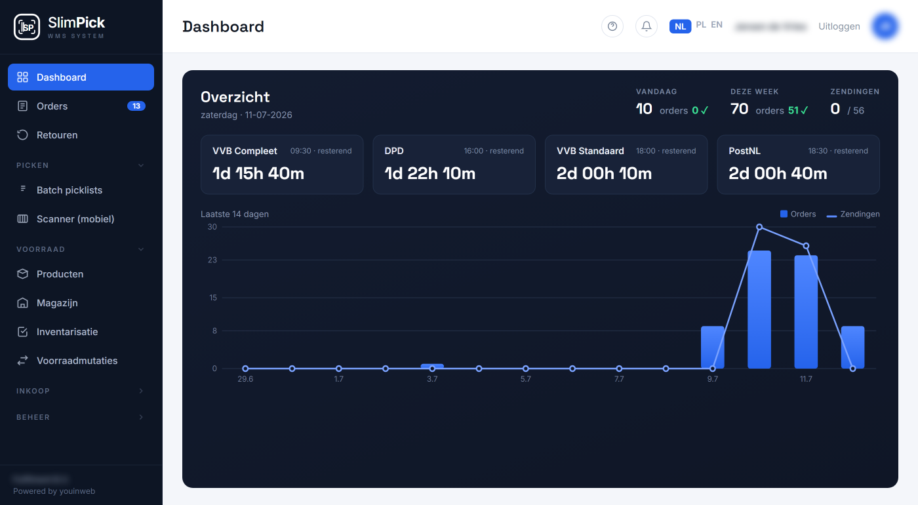Open the Orders menu item
The width and height of the screenshot is (918, 505).
[81, 106]
